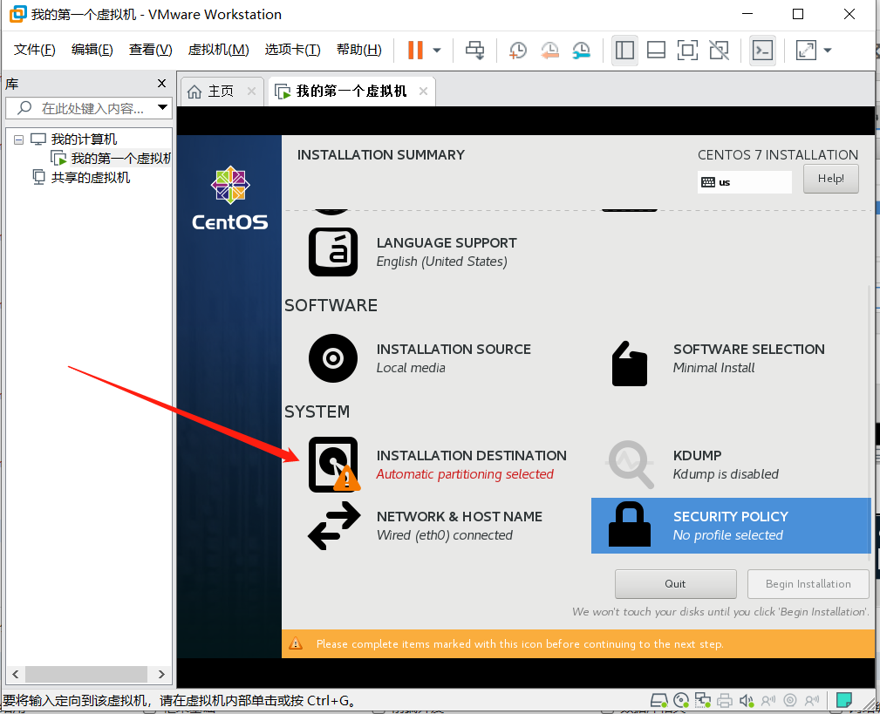Click the network adapter status bar icon
The width and height of the screenshot is (880, 714).
(x=703, y=700)
